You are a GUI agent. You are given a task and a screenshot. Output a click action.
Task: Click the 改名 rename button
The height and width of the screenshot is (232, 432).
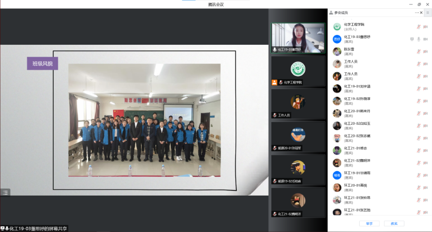pos(394,224)
